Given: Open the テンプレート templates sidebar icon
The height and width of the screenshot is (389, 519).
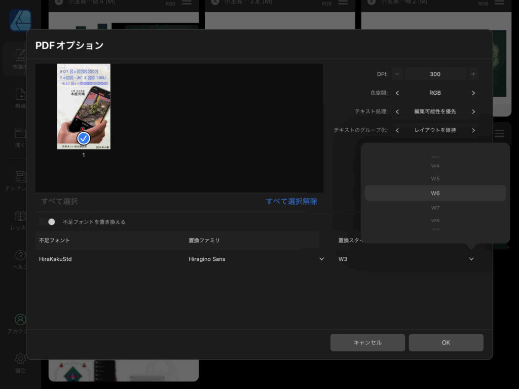Looking at the screenshot, I should 20,177.
